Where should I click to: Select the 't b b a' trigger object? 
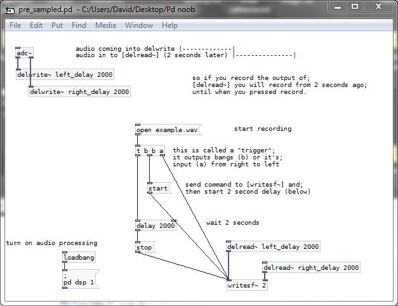[150, 151]
